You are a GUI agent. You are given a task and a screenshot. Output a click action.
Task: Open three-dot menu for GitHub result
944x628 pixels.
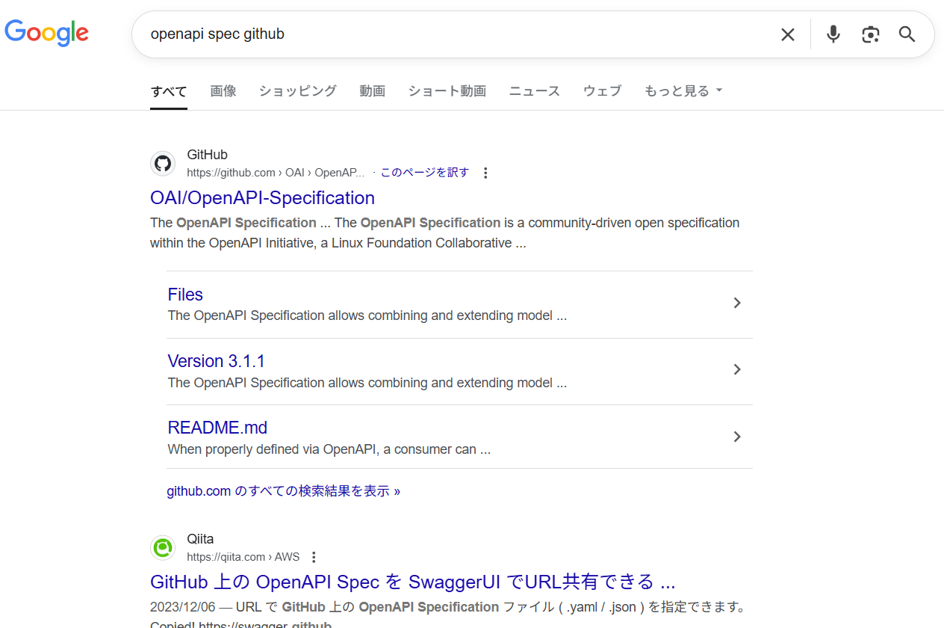coord(485,173)
